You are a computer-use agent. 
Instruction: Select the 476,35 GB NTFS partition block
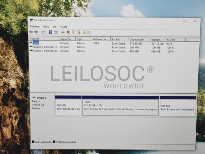[120, 107]
